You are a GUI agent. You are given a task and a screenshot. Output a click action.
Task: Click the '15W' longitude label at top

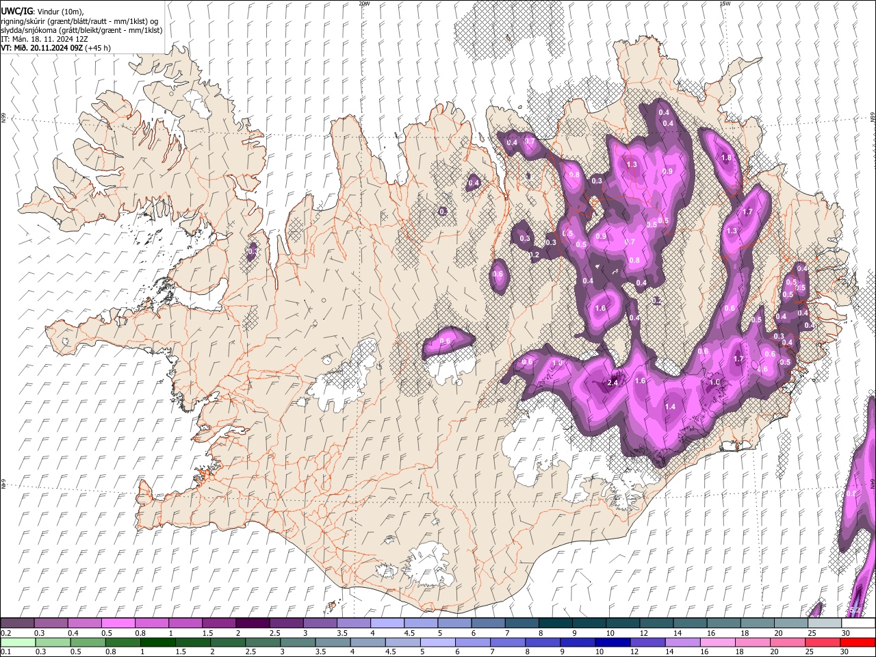pos(725,3)
